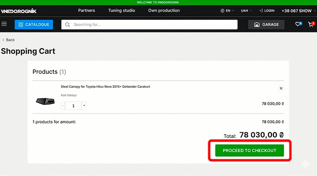This screenshot has width=317, height=176.
Task: Click the Login link
Action: 267,11
